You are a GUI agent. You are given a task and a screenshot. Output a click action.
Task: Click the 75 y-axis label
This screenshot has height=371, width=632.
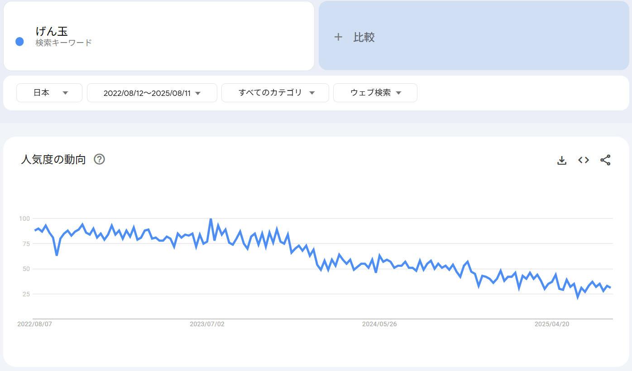[26, 244]
